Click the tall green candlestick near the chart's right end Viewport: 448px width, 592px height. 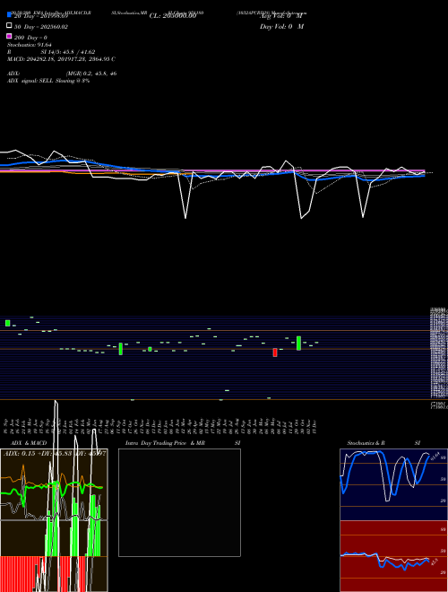tap(298, 344)
